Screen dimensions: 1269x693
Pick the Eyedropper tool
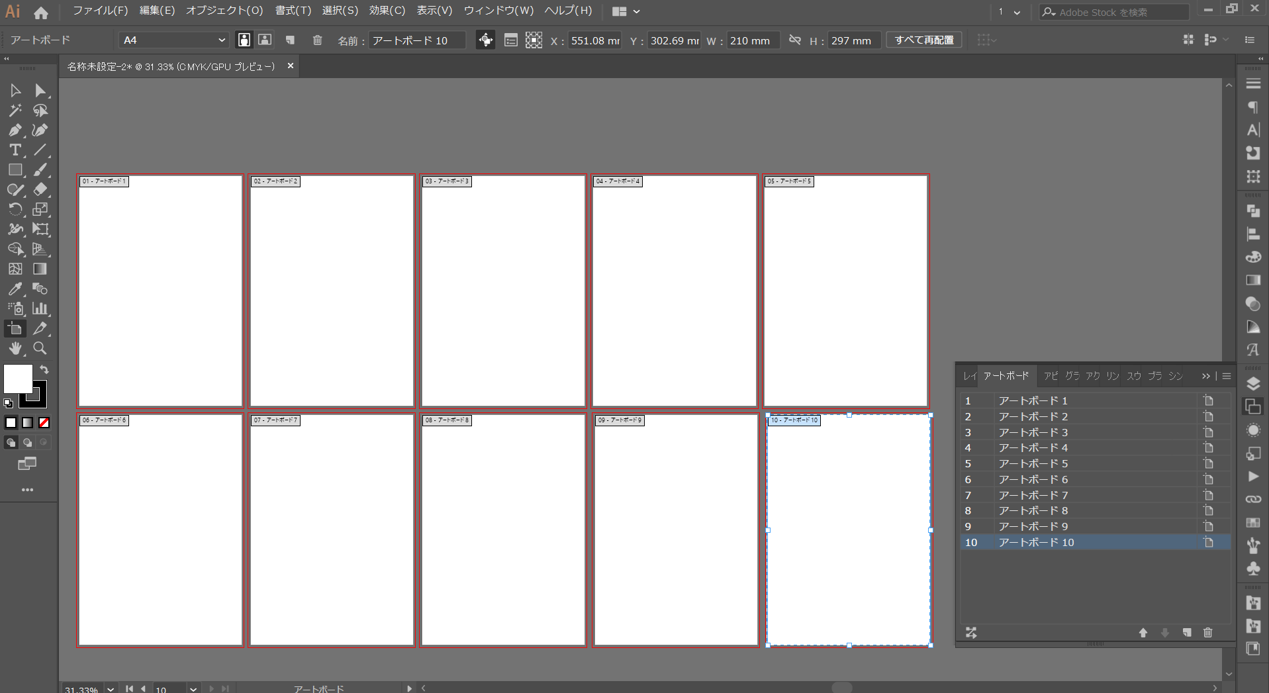click(x=15, y=289)
